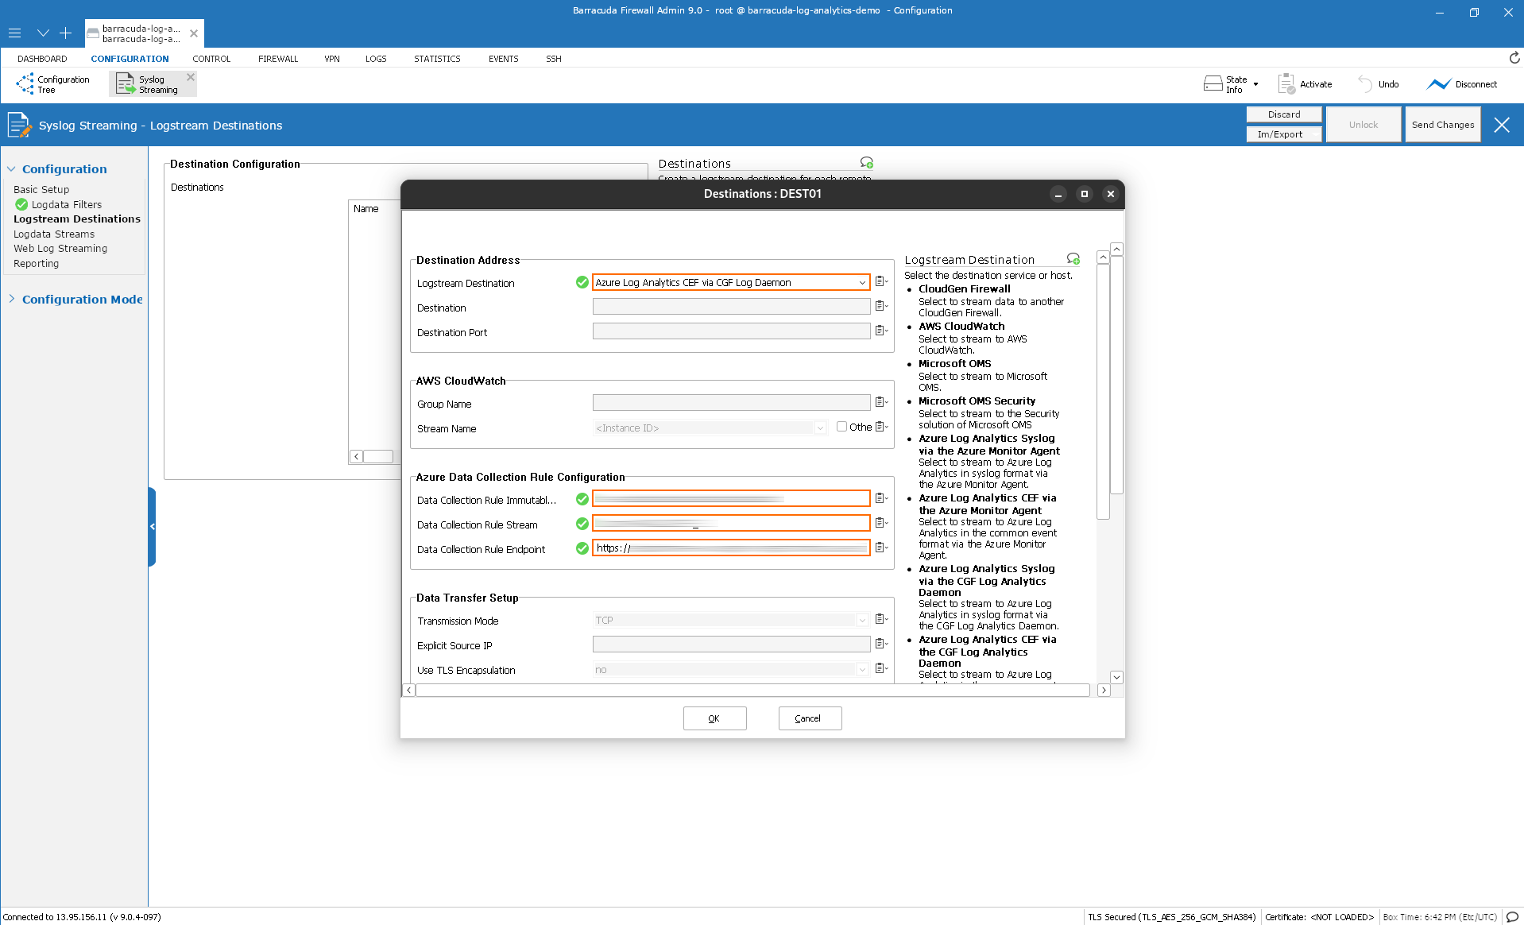1524x925 pixels.
Task: Collapse the left sidebar with arrow handle
Action: pyautogui.click(x=152, y=527)
